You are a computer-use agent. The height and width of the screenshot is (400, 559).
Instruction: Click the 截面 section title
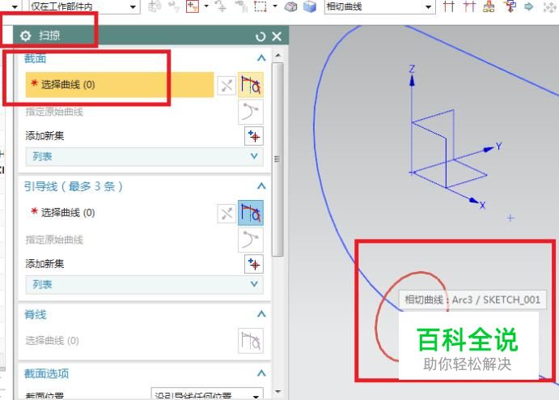35,57
